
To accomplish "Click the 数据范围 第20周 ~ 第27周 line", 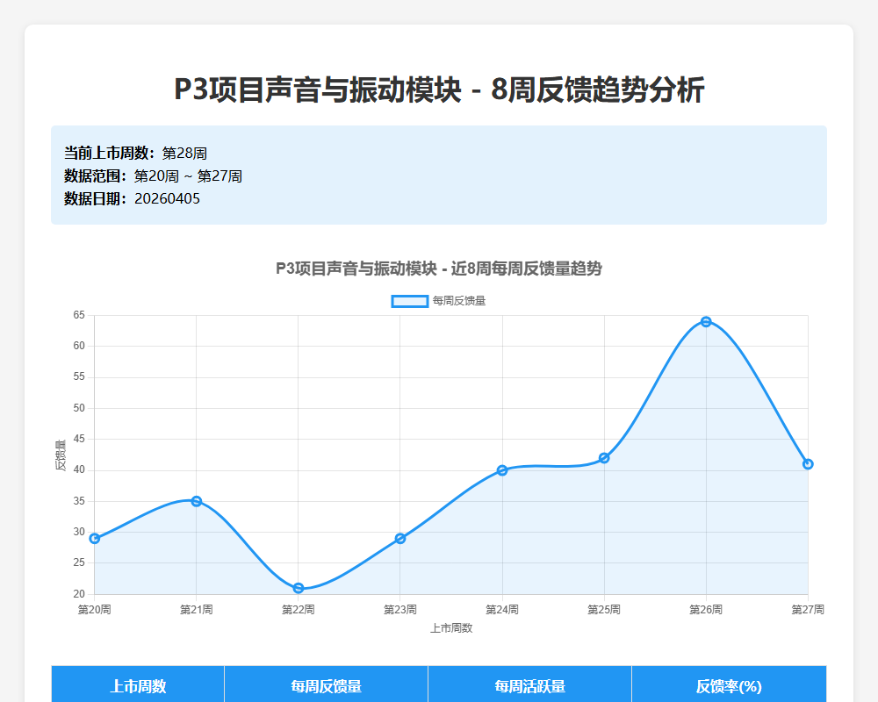I will tap(153, 175).
